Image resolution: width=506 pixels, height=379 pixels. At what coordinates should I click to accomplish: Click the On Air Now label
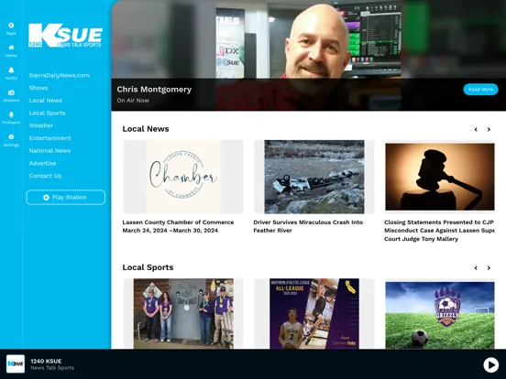pos(133,100)
